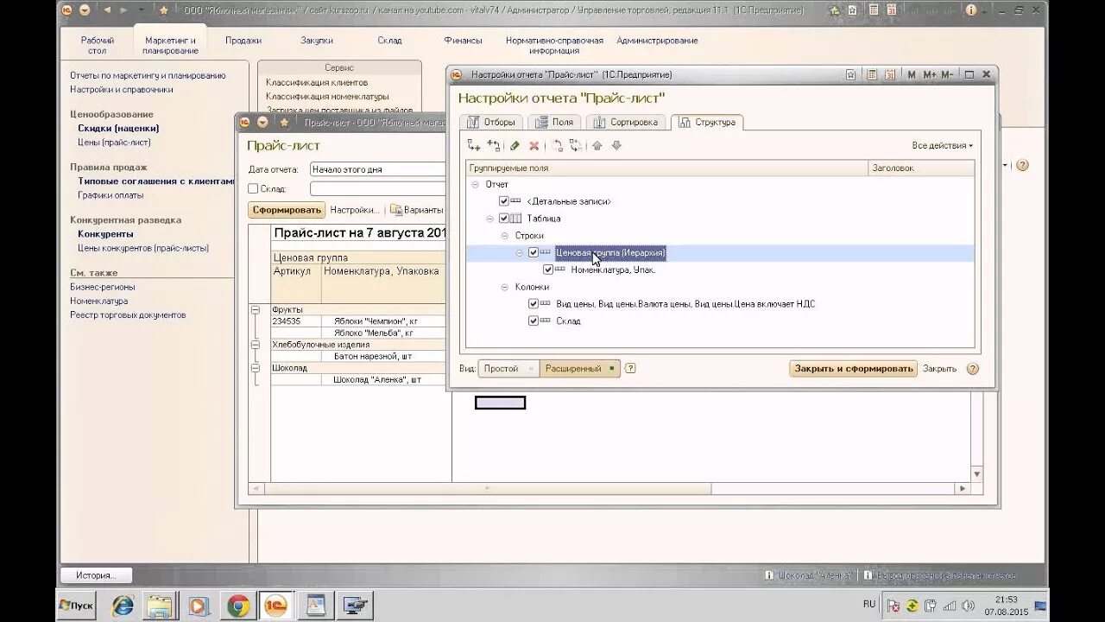Launch Chrome from the taskbar
The image size is (1105, 622).
point(238,606)
